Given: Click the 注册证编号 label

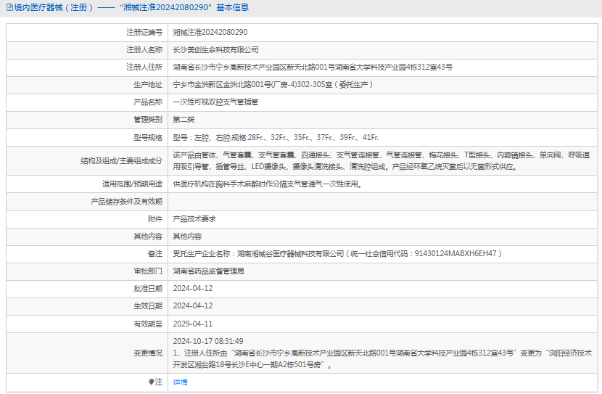Looking at the screenshot, I should click(144, 33).
